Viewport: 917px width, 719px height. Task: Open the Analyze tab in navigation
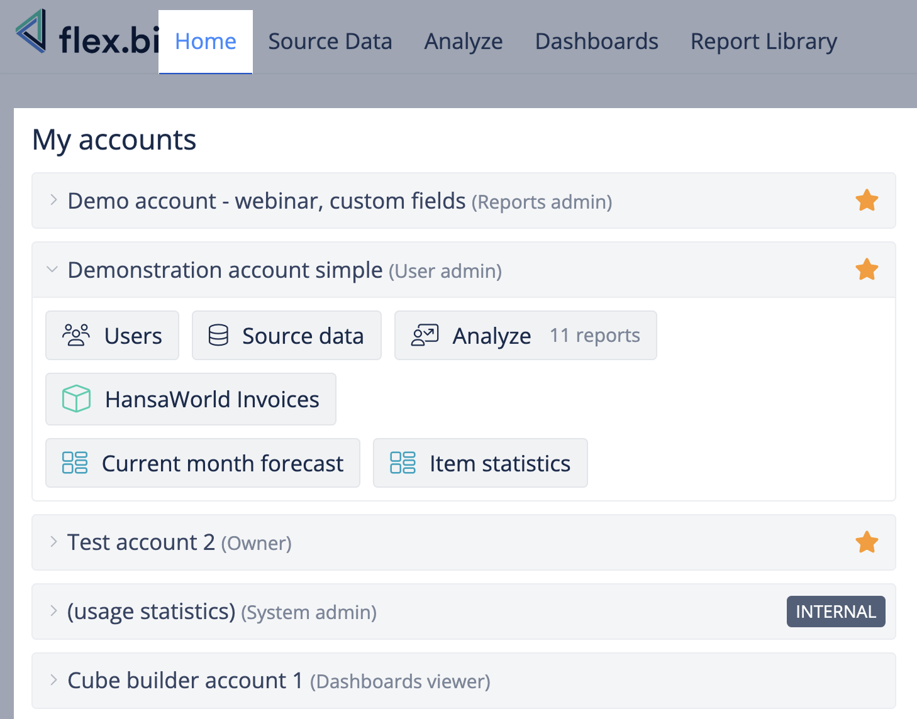point(464,41)
